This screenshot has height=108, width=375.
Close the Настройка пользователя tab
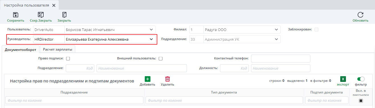tap(54, 5)
